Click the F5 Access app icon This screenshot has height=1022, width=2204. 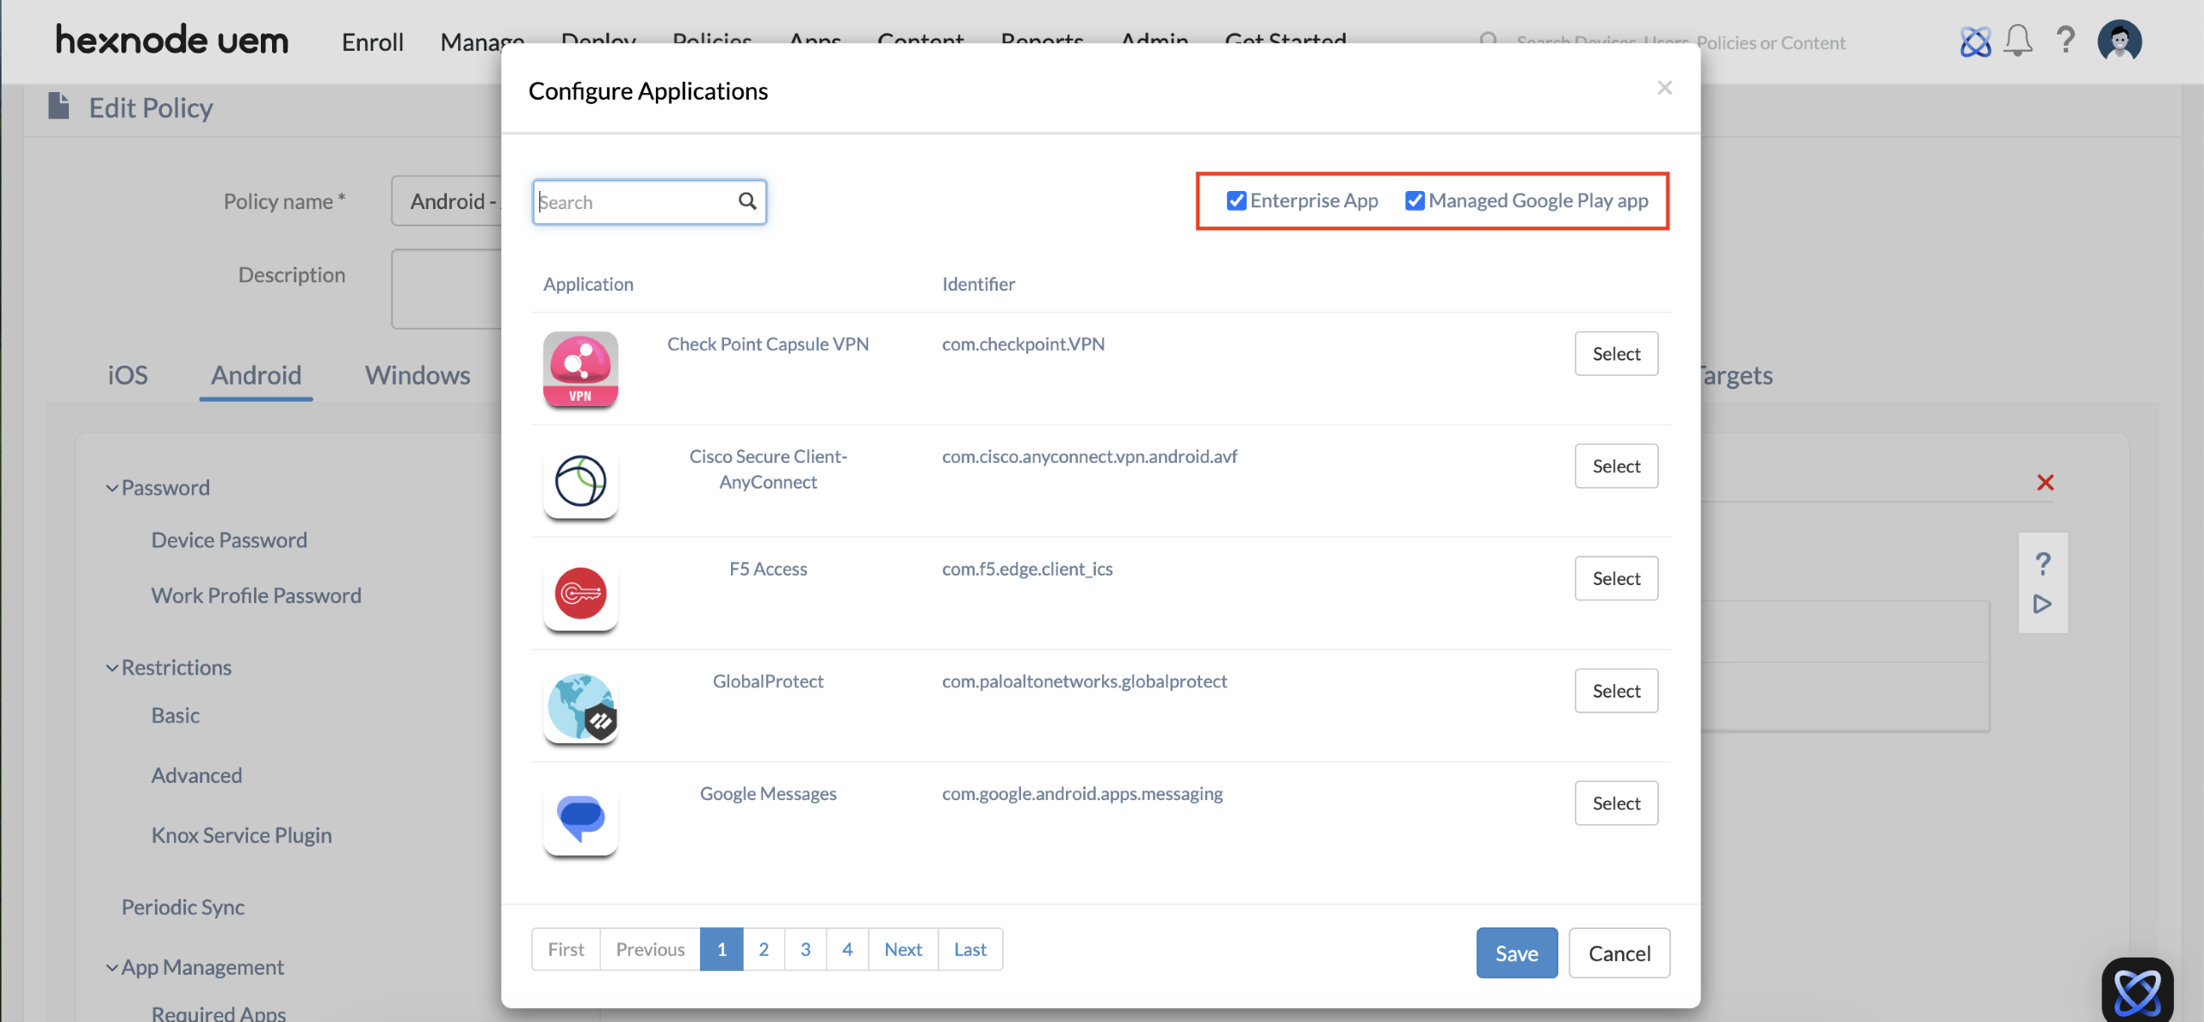[x=580, y=594]
